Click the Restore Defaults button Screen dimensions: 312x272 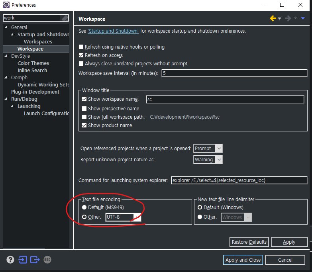[249, 242]
